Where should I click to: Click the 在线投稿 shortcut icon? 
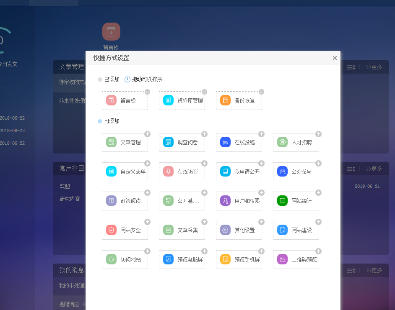pos(225,142)
